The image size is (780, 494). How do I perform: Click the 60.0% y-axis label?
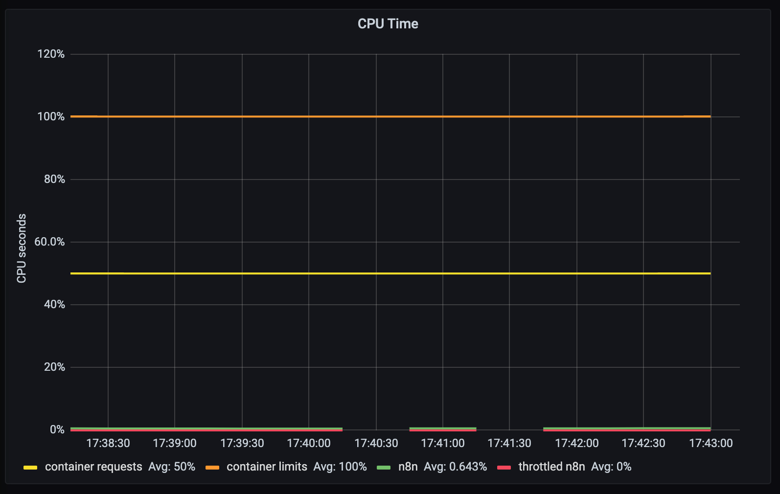tap(49, 242)
